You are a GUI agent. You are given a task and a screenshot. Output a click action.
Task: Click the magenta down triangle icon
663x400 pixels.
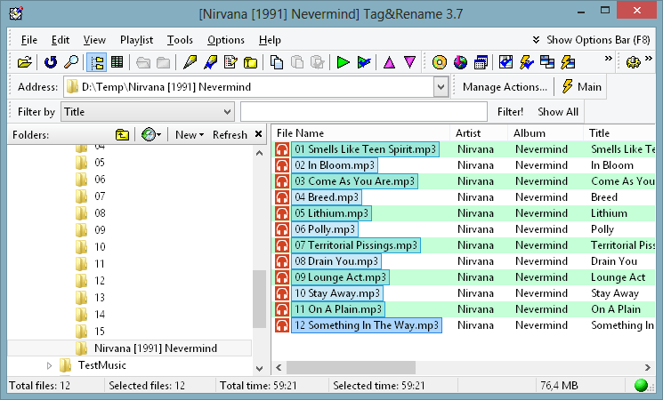(409, 62)
